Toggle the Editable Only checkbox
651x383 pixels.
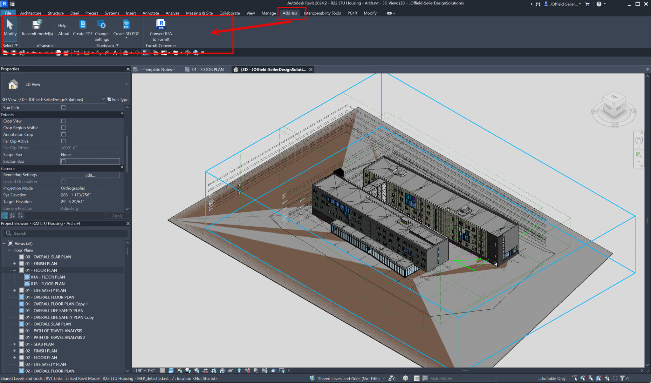pos(540,378)
